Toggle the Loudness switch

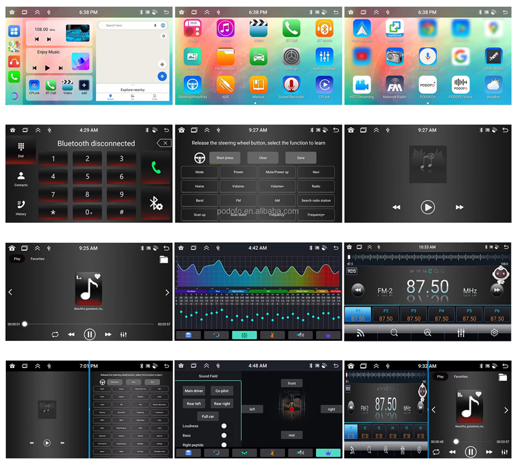point(224,426)
